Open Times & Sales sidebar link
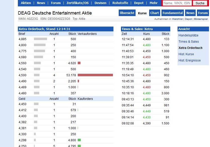This screenshot has width=210, height=147. click(189, 42)
